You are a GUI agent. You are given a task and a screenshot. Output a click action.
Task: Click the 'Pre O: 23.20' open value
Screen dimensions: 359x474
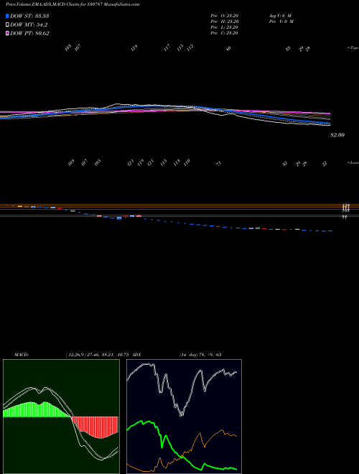[x=224, y=15]
